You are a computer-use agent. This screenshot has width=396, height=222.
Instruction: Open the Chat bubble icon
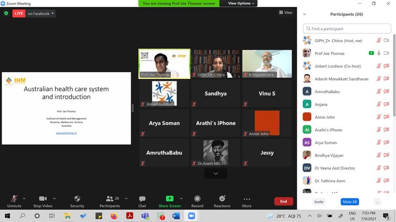pos(142,199)
